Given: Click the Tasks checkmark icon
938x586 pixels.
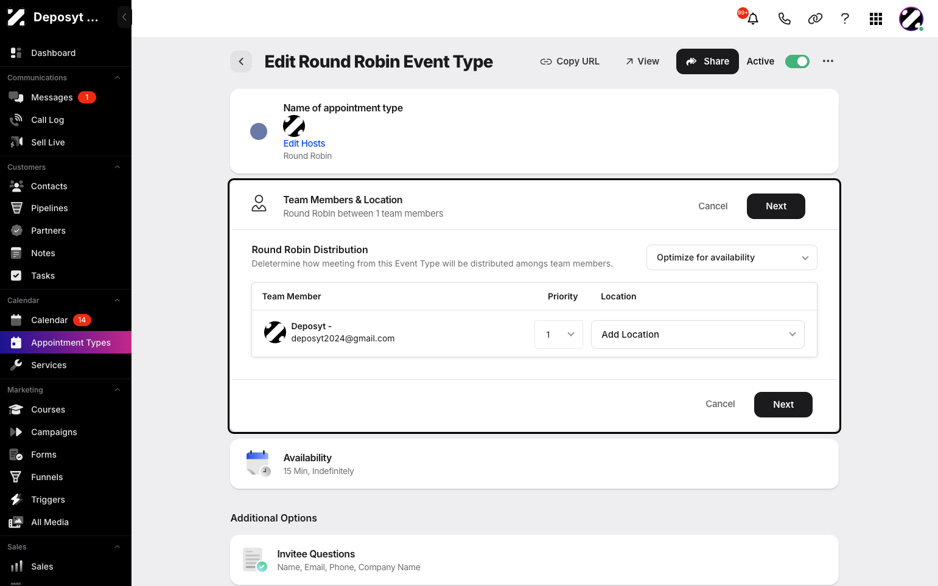Looking at the screenshot, I should [16, 276].
